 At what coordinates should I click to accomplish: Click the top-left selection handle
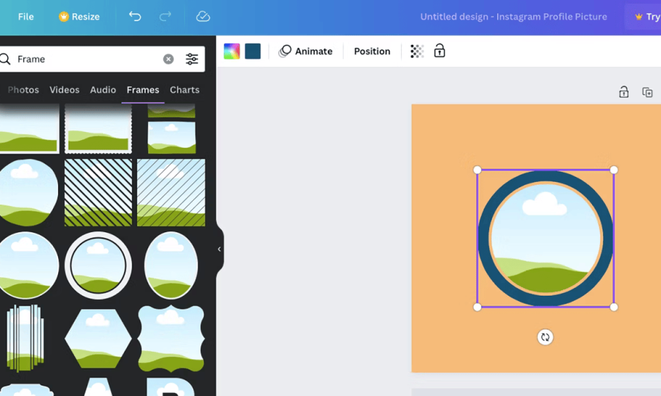click(477, 170)
